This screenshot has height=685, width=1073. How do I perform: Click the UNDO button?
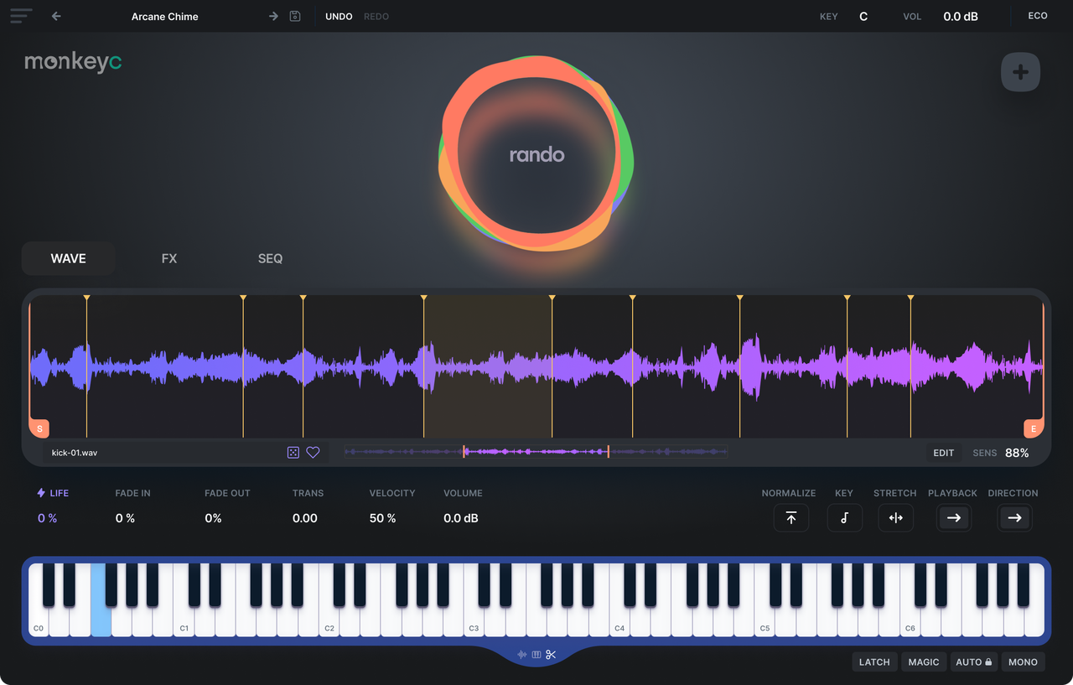[339, 17]
